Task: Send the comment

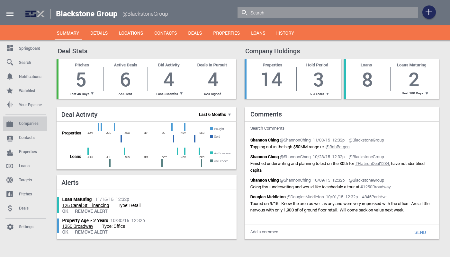Action: 420,232
